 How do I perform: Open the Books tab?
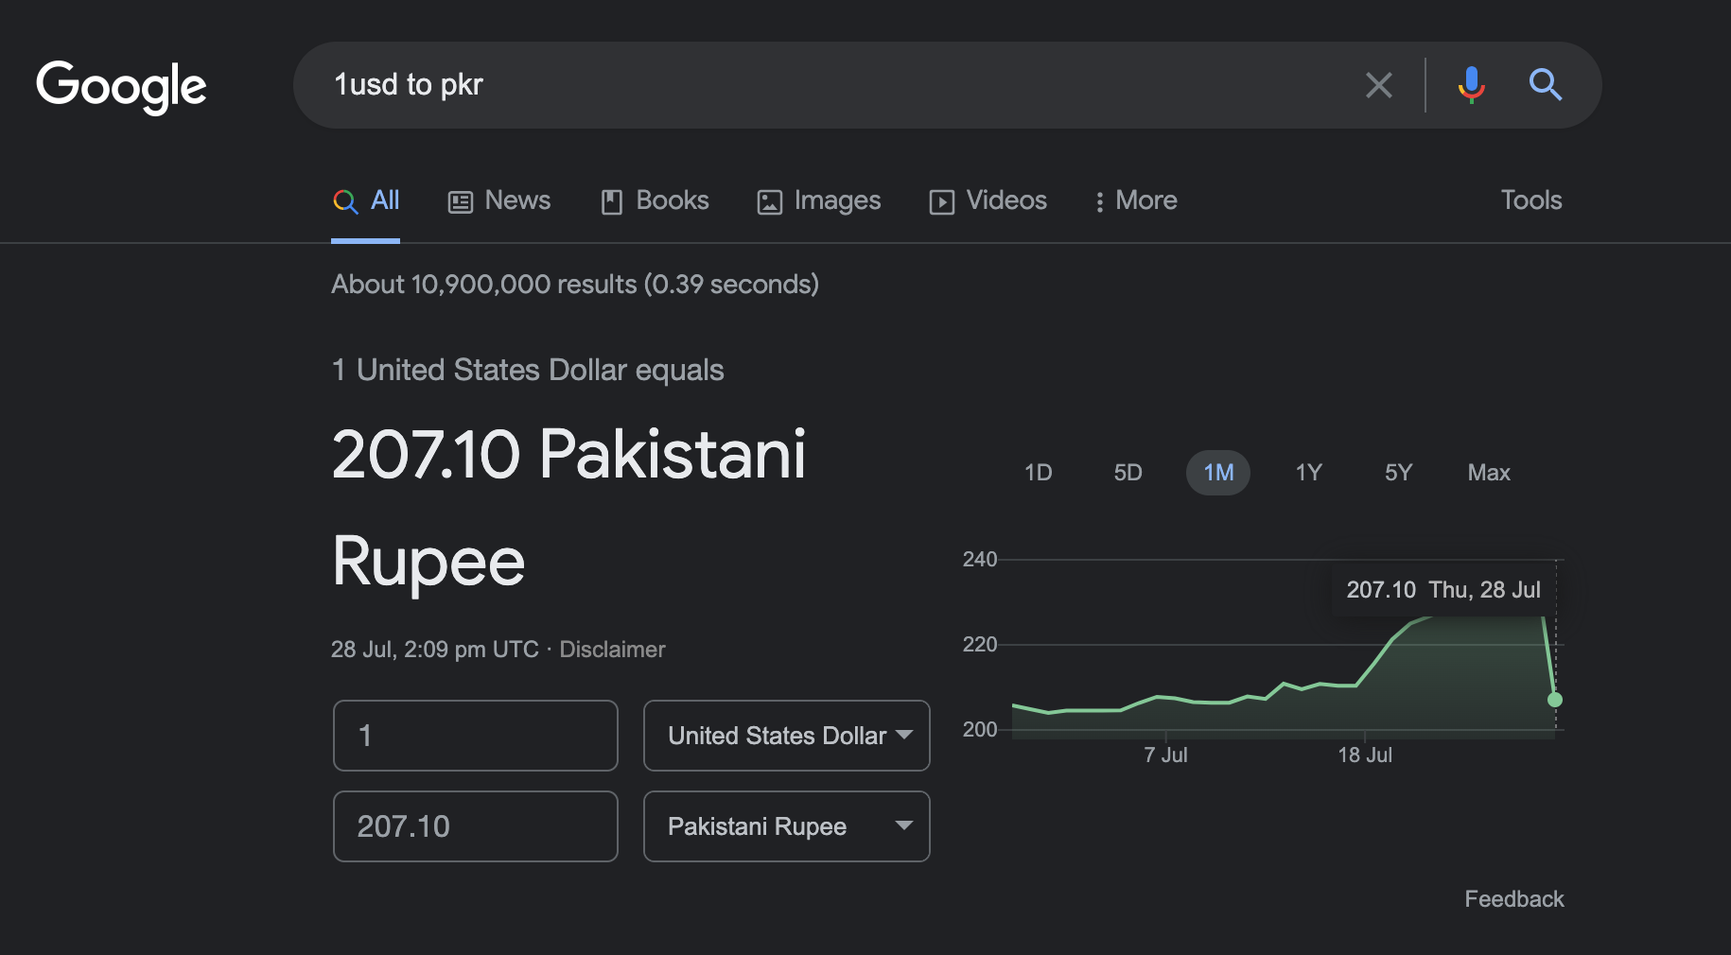(x=655, y=200)
